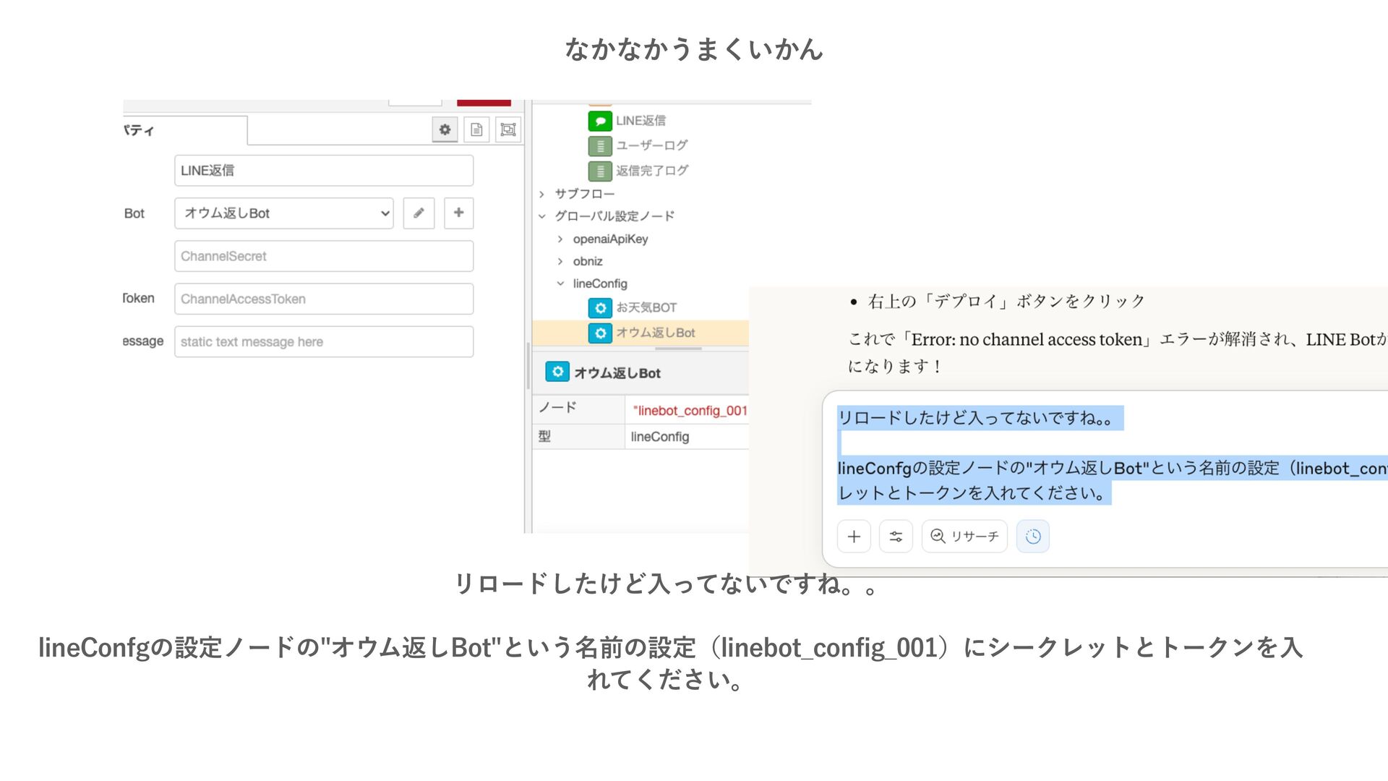Click the 型 label cell in info table
This screenshot has width=1388, height=781.
tap(579, 437)
